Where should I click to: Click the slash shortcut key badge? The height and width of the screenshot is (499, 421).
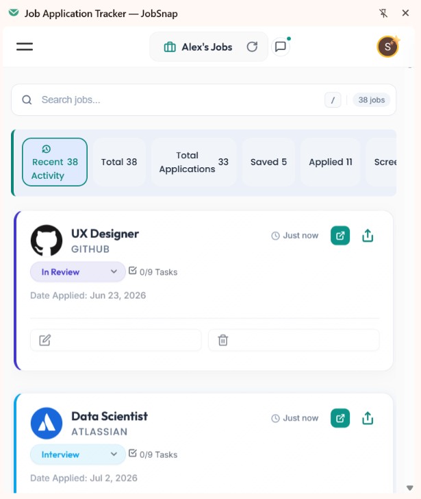(333, 100)
